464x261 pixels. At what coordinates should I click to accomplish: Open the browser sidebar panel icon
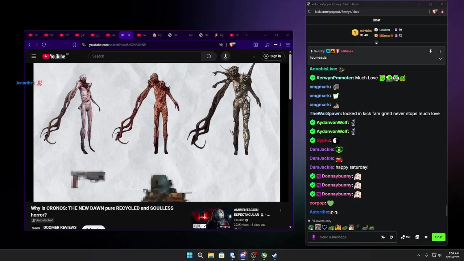[x=256, y=45]
